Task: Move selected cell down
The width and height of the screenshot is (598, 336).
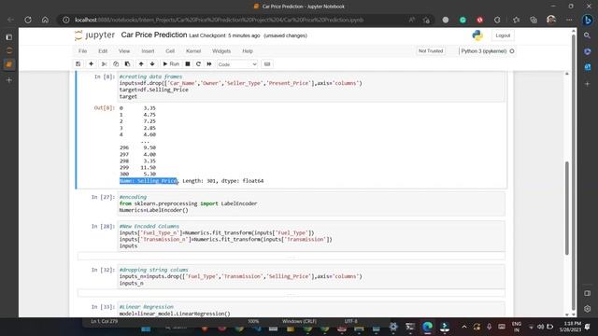Action: point(152,64)
